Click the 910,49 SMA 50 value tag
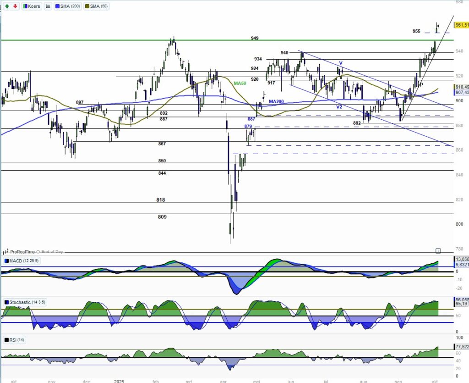 461,87
